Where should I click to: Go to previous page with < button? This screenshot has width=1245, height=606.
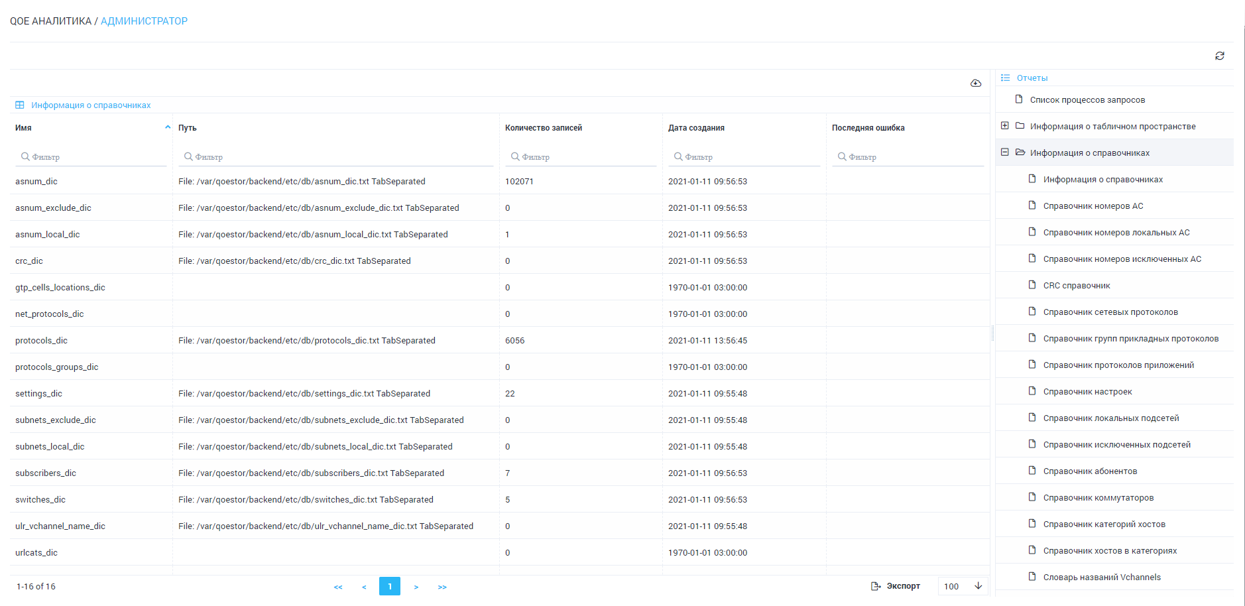pos(364,587)
